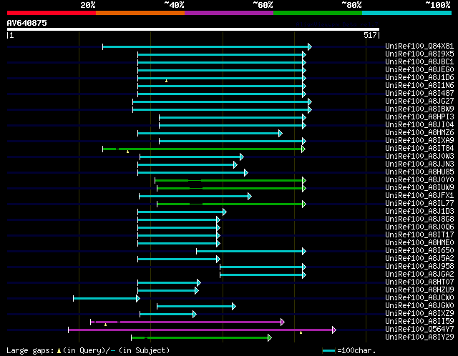Image resolution: width=458 pixels, height=356 pixels.
Task: Click the 517 sequence end position label
Action: [371, 35]
